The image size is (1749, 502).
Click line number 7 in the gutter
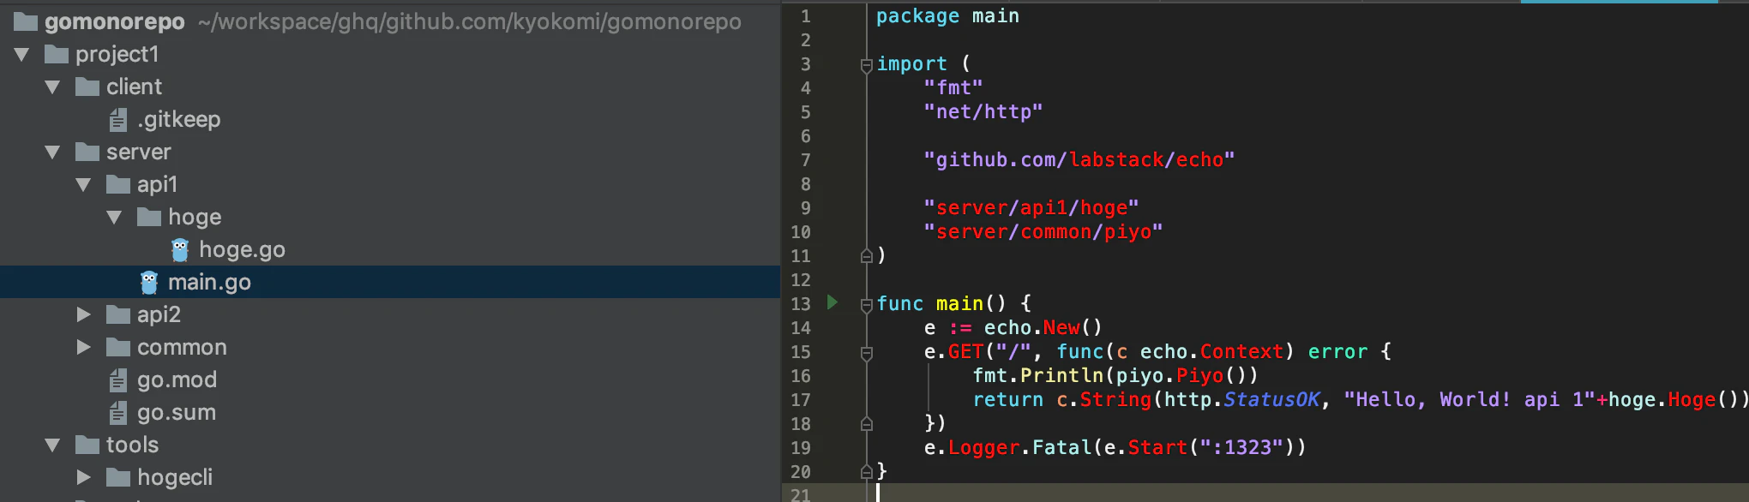click(x=805, y=160)
